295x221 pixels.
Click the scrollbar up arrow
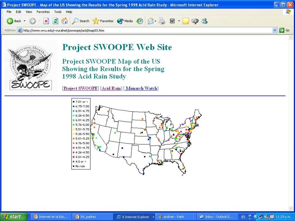point(290,38)
